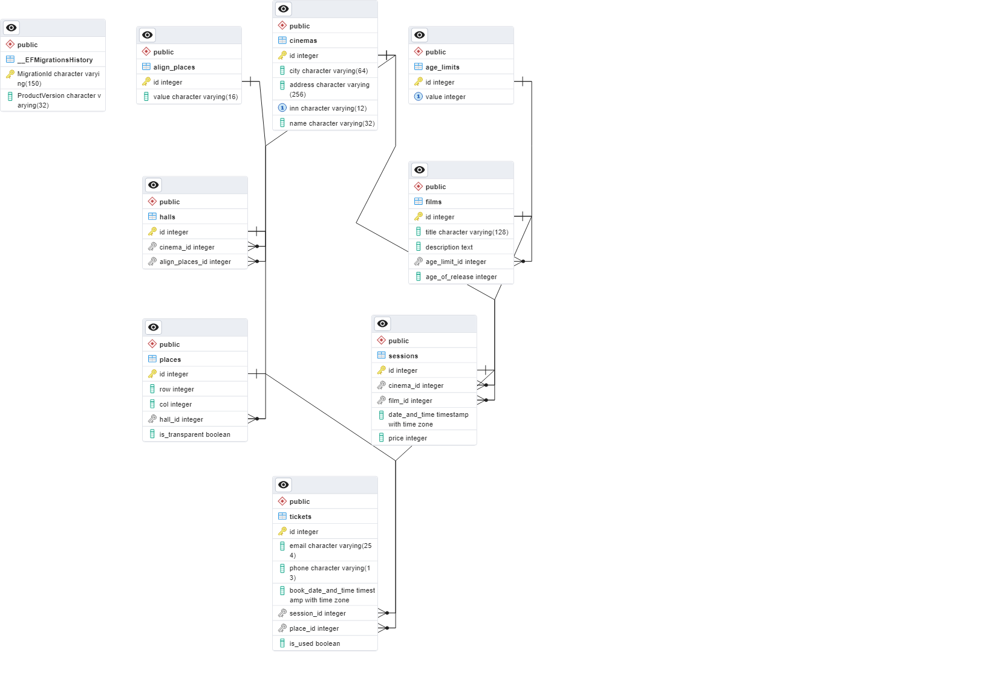Click unique icon beside age_limits value integer
Viewport: 1004px width, 696px height.
[418, 97]
